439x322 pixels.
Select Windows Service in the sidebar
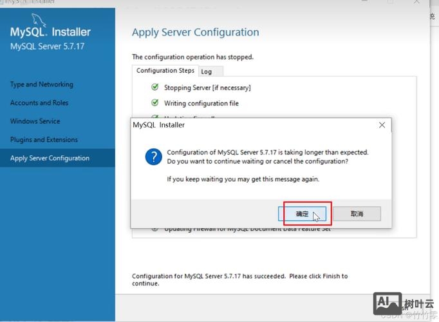pyautogui.click(x=35, y=121)
